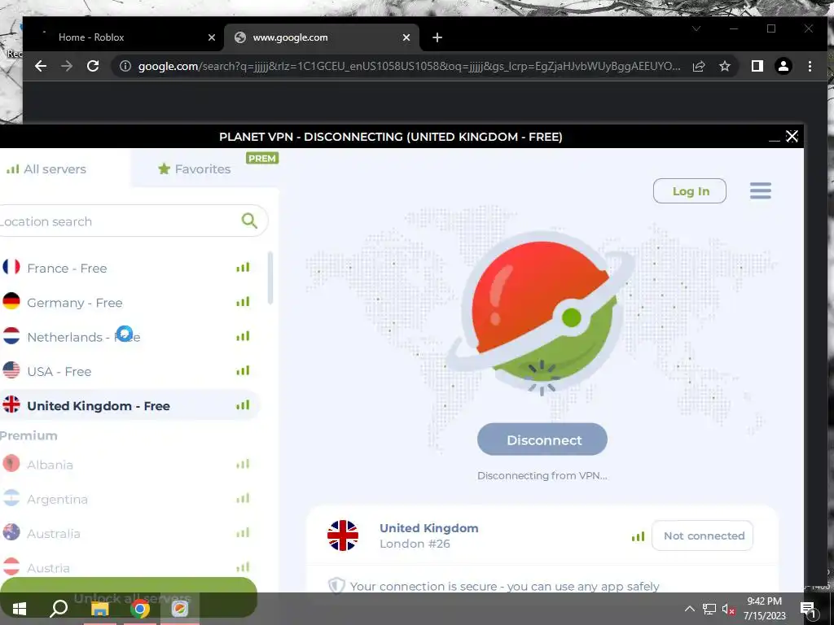Select the Austria premium server
This screenshot has height=625, width=834.
point(129,567)
